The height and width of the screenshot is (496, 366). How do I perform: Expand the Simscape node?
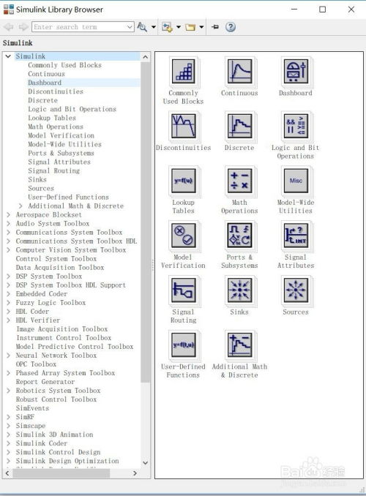(x=9, y=426)
